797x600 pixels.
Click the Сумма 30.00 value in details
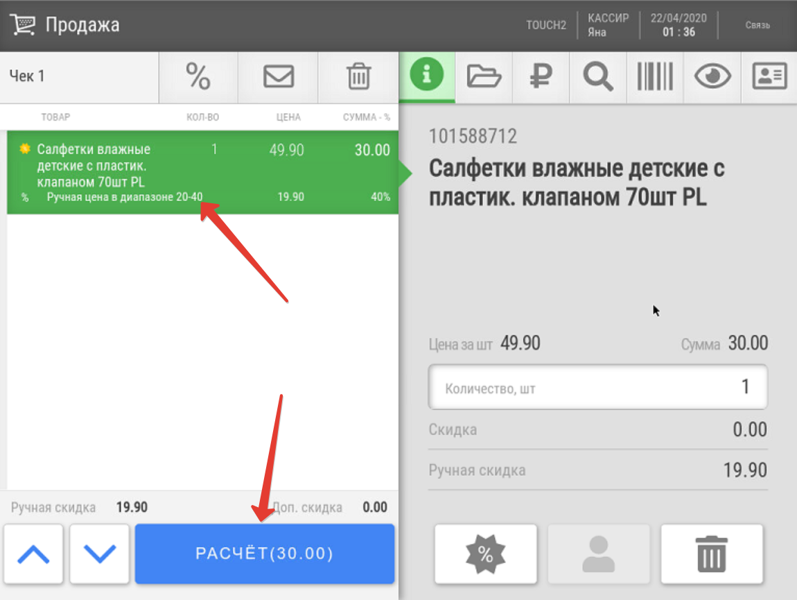[x=748, y=343]
